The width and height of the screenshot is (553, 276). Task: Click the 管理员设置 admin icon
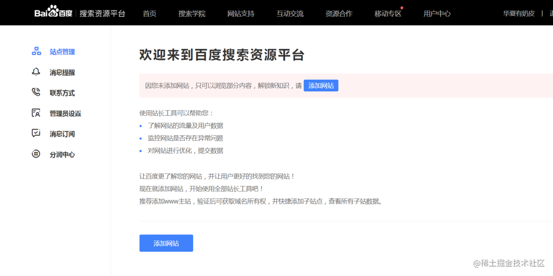coord(36,113)
